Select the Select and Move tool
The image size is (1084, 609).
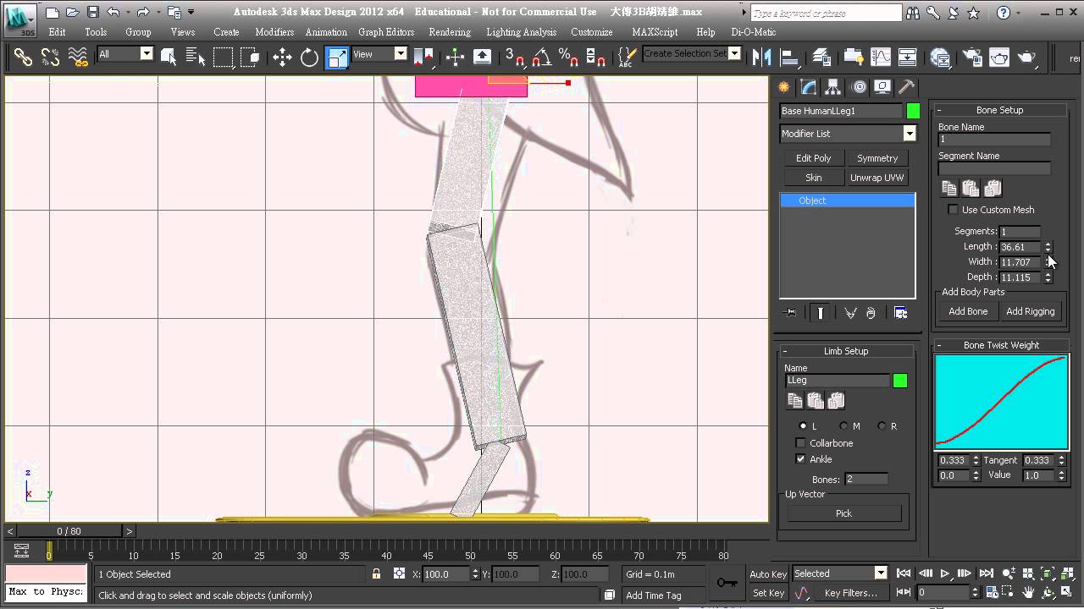tap(282, 58)
